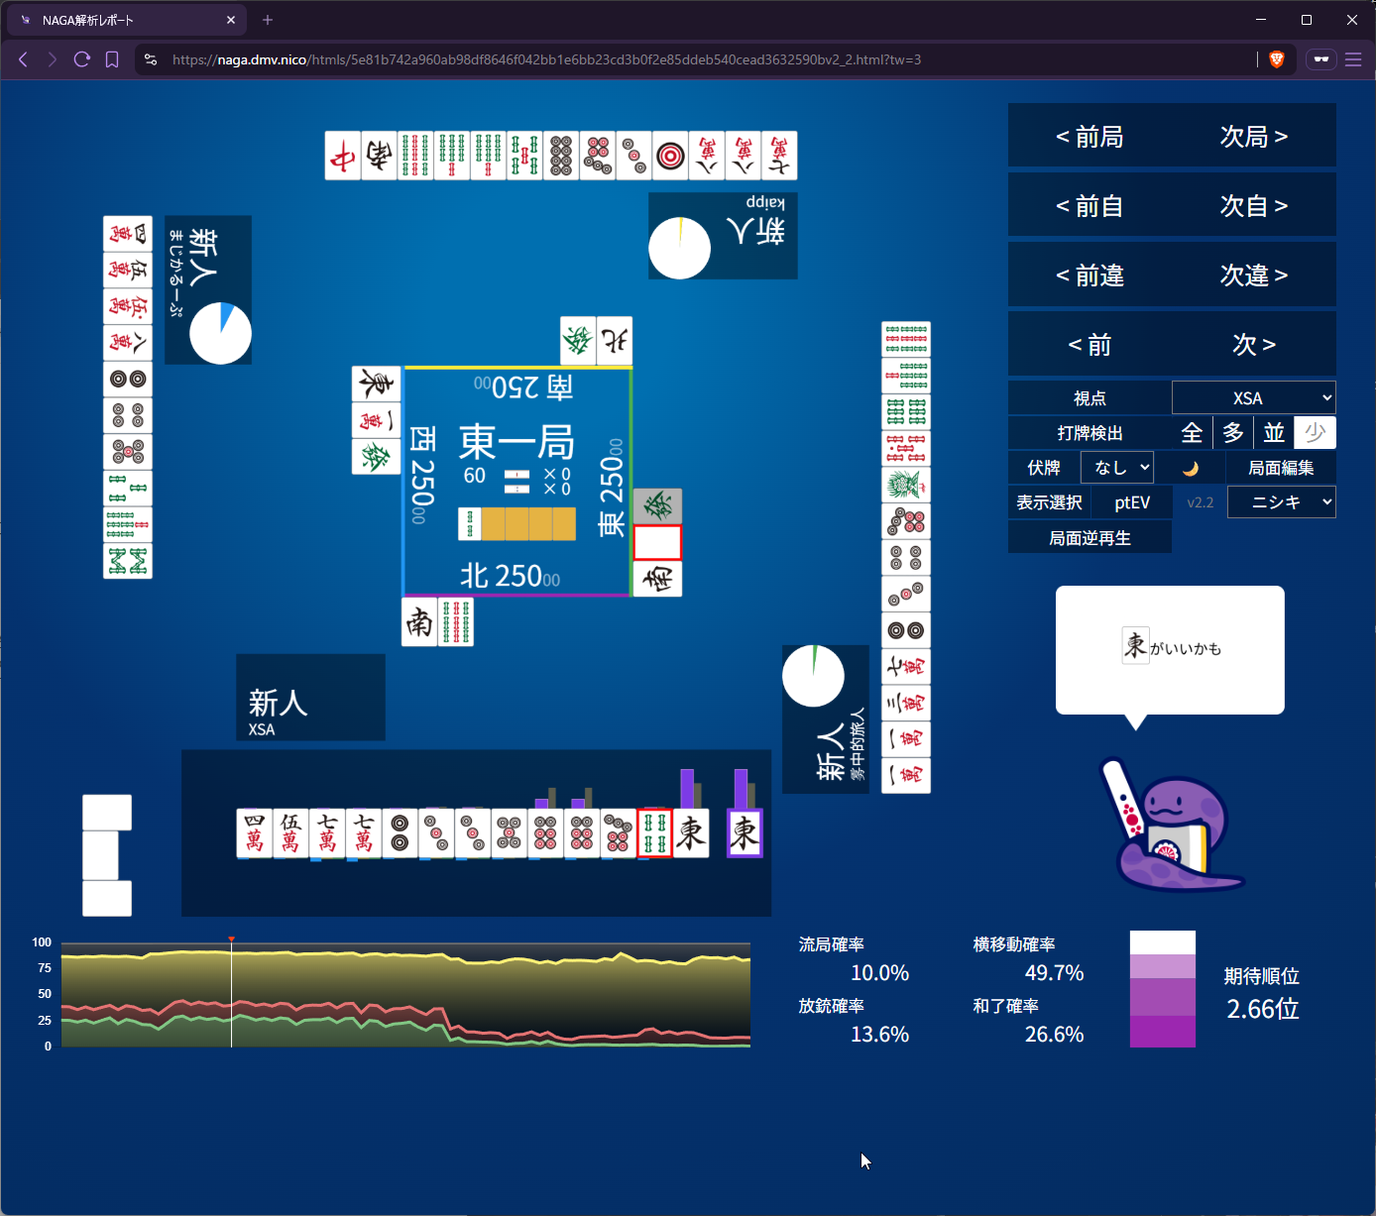Open a new browser tab

268,20
